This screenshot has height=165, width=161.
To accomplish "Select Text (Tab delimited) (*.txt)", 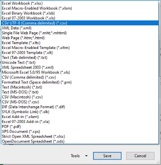I will 80,58.
